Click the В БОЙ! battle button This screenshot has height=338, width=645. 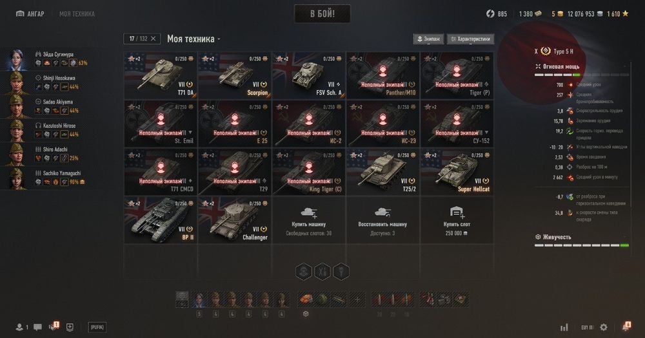[322, 14]
